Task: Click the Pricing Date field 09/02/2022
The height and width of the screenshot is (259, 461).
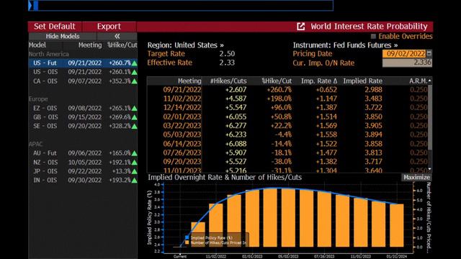Action: click(404, 54)
